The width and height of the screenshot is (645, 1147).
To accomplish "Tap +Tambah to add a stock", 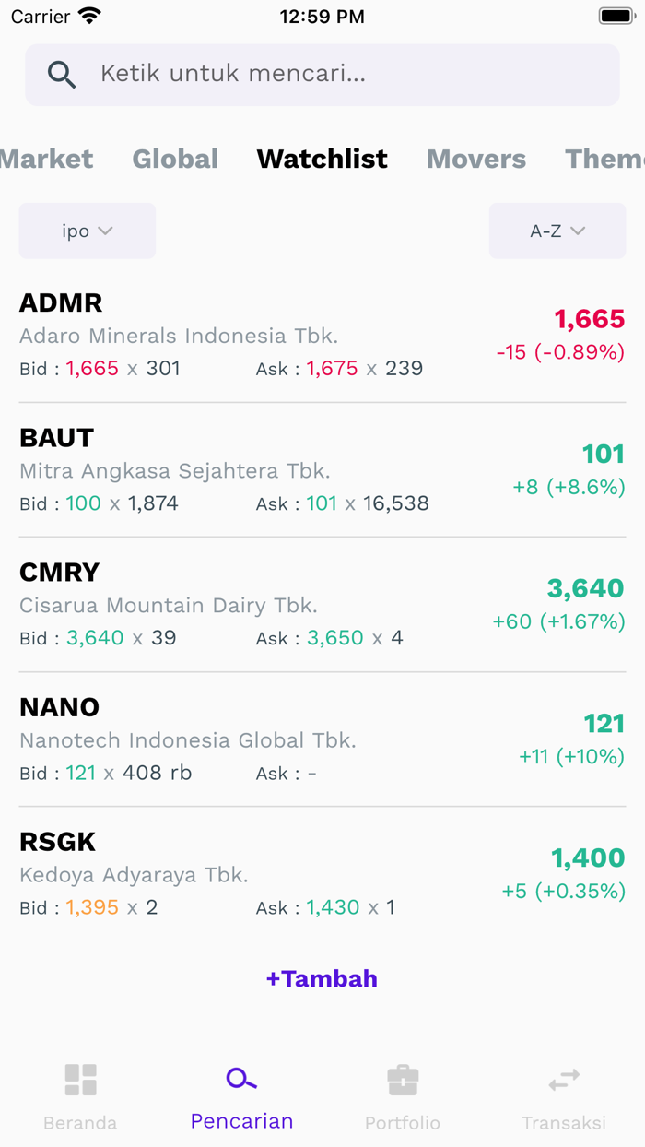I will (x=322, y=978).
